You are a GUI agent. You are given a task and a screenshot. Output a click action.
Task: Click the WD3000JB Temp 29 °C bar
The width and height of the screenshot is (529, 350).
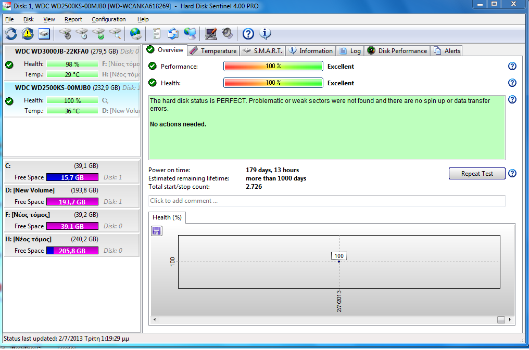pos(72,74)
